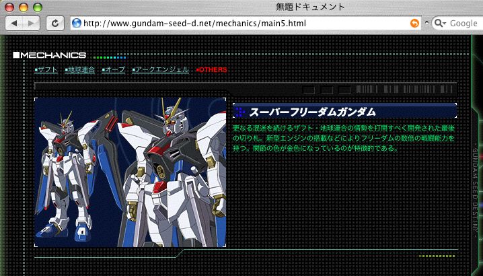Screen dimensions: 483x276
Task: Click the globe site icon in address bar
Action: [77, 23]
